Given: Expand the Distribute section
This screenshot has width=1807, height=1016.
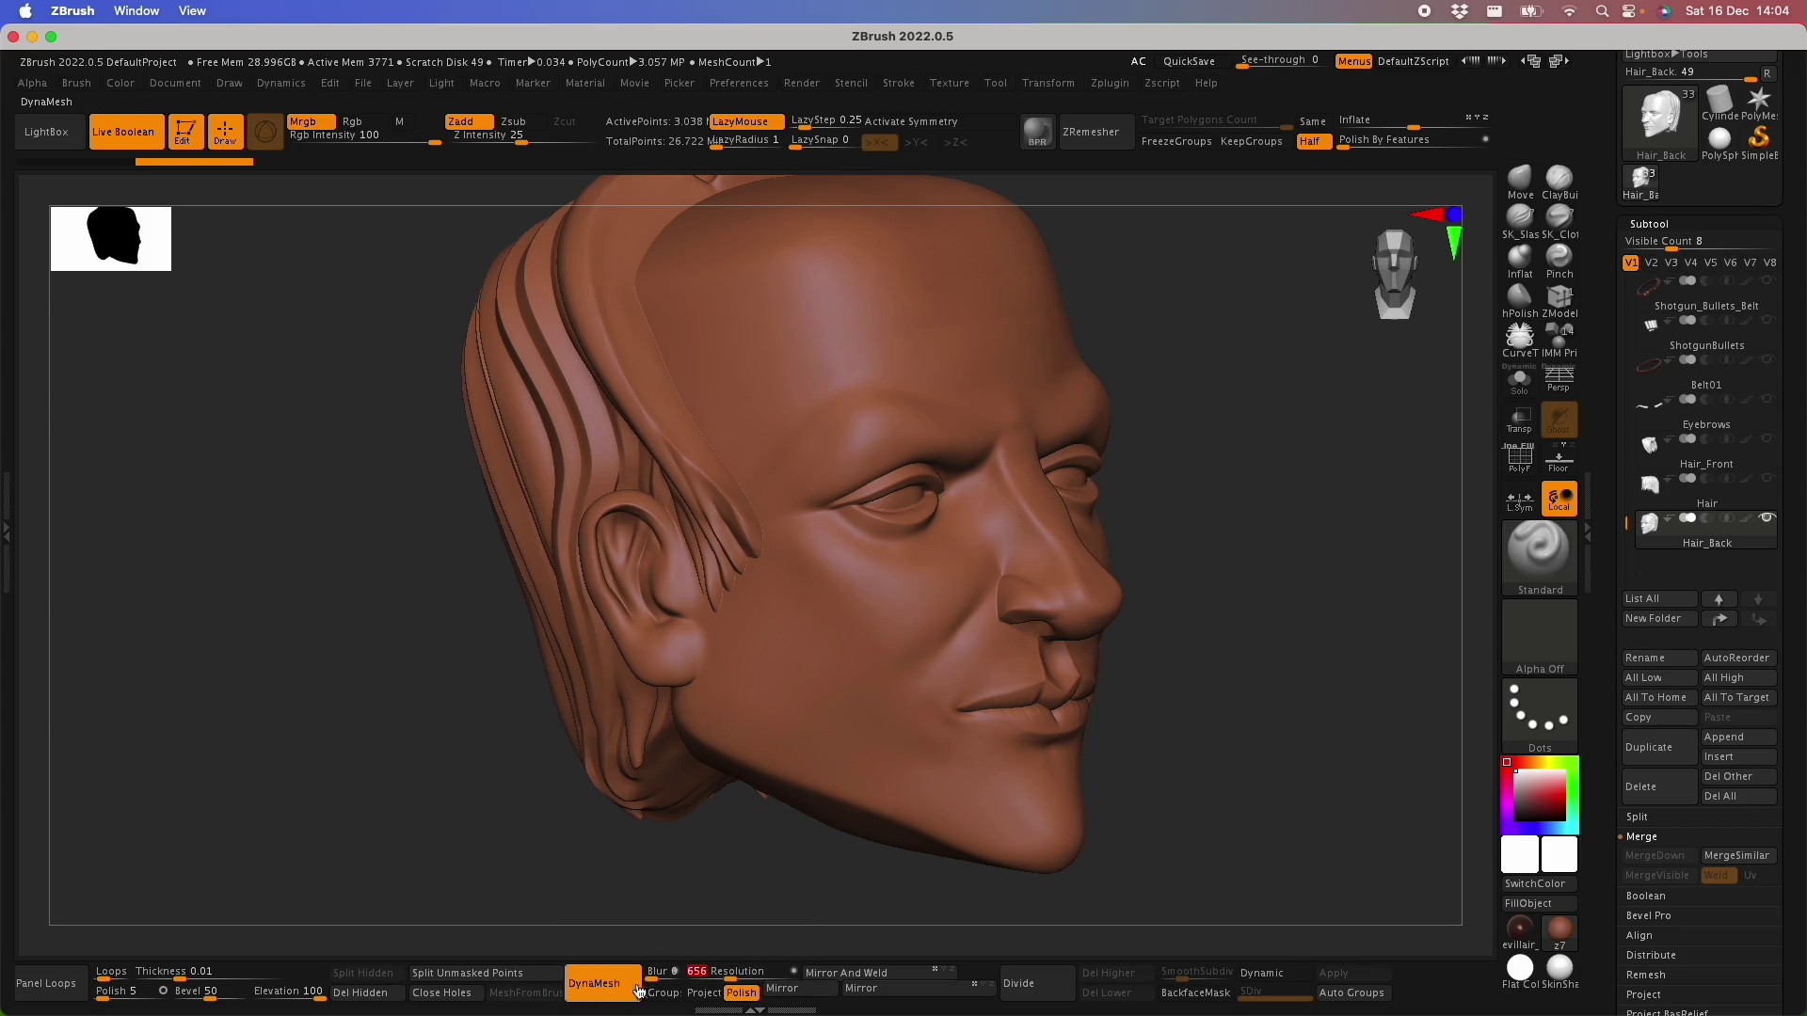Looking at the screenshot, I should pos(1650,955).
